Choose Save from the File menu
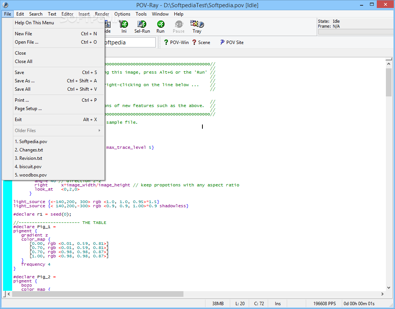The image size is (395, 309). [x=59, y=73]
